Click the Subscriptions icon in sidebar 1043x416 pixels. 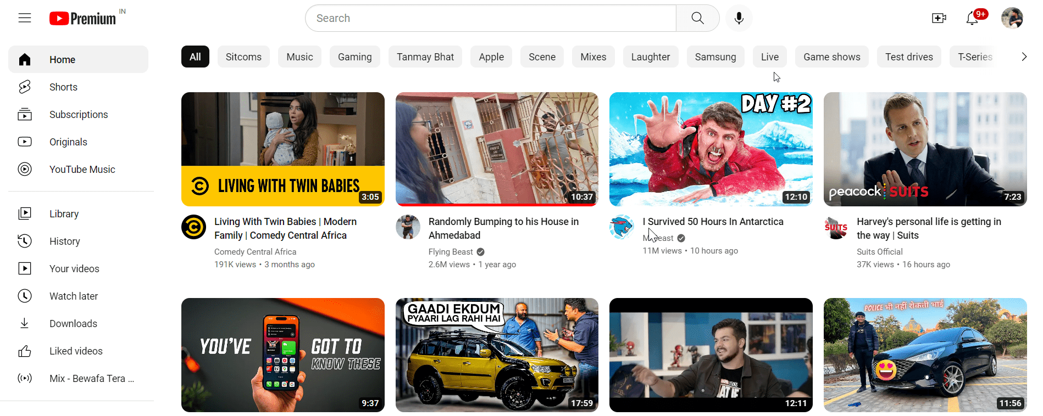coord(25,114)
